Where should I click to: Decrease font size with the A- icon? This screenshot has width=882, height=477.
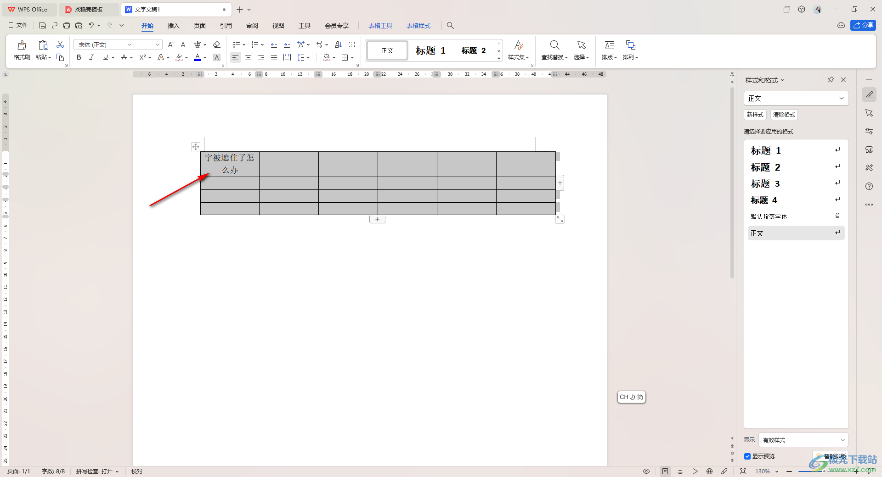pyautogui.click(x=184, y=44)
